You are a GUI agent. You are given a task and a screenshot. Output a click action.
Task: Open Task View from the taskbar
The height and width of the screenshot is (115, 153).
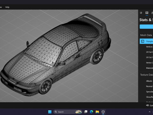[x=86, y=112]
